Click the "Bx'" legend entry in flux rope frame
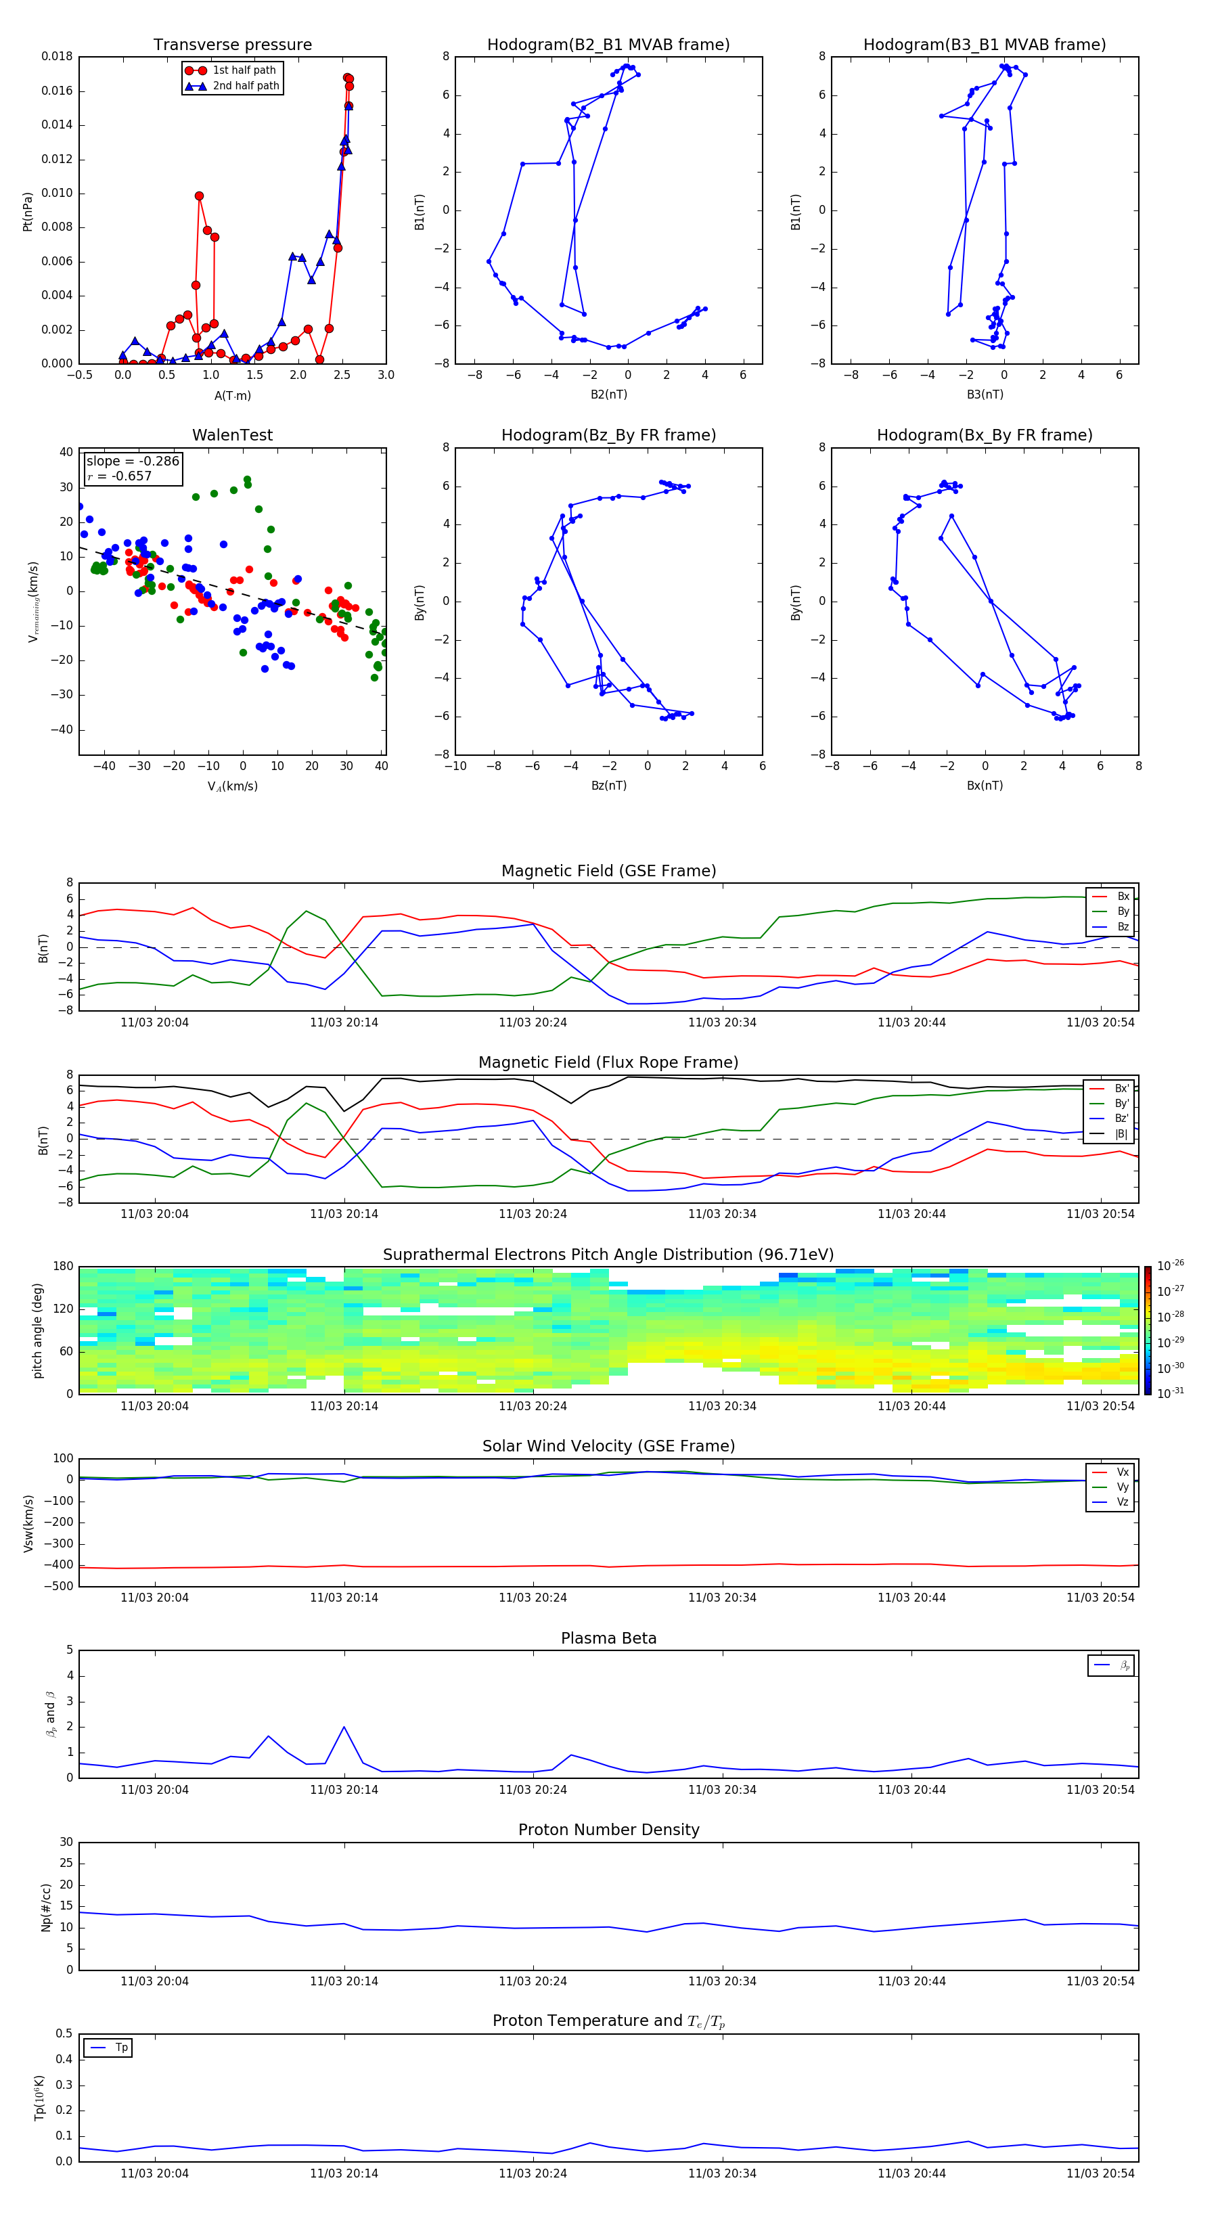 pos(1110,1089)
